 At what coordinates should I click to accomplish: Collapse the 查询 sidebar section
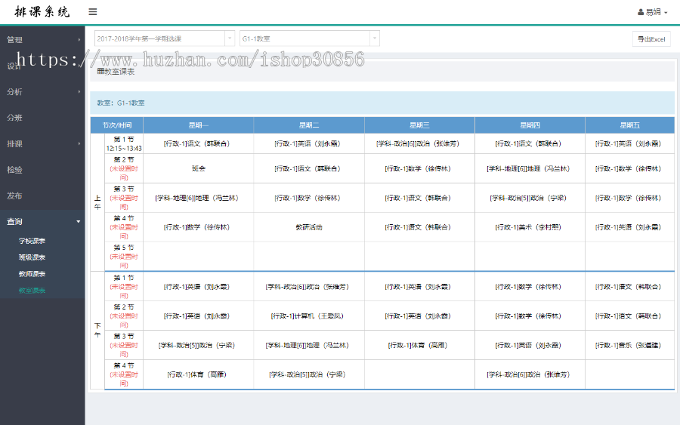[x=42, y=221]
